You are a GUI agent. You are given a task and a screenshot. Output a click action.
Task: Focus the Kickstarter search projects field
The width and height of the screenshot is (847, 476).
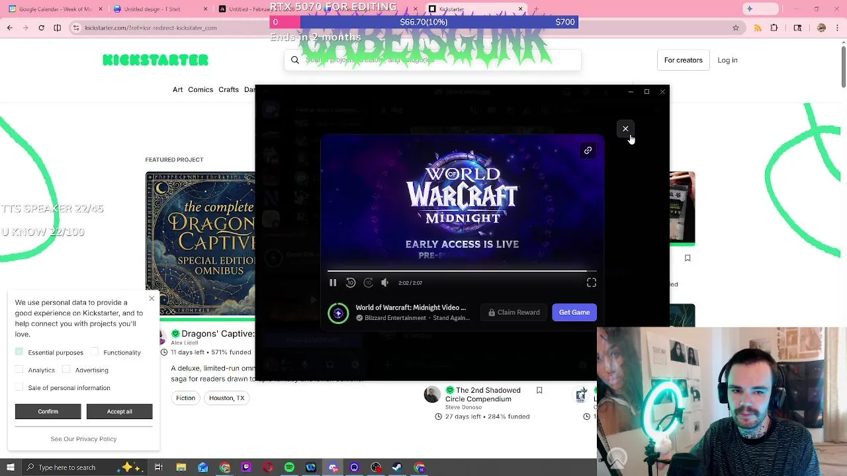click(433, 59)
